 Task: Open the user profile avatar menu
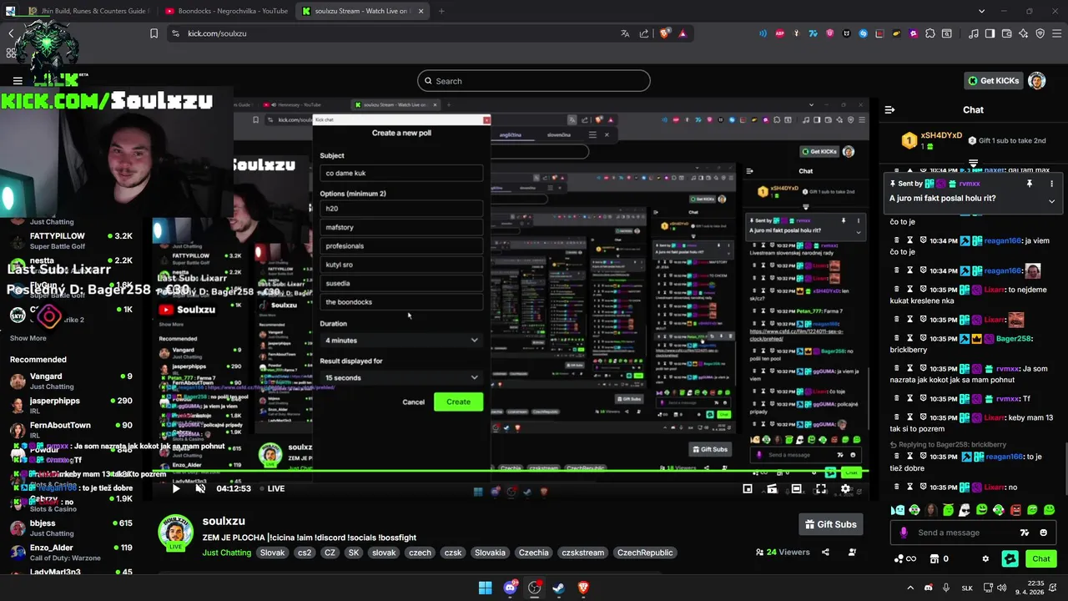tap(1037, 81)
